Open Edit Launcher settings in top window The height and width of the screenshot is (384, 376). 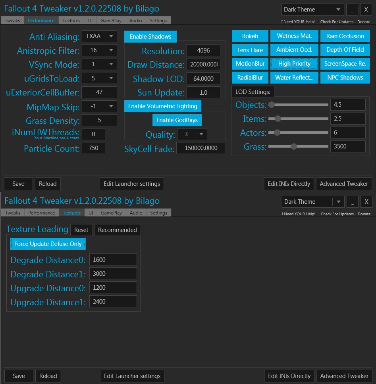tap(132, 184)
